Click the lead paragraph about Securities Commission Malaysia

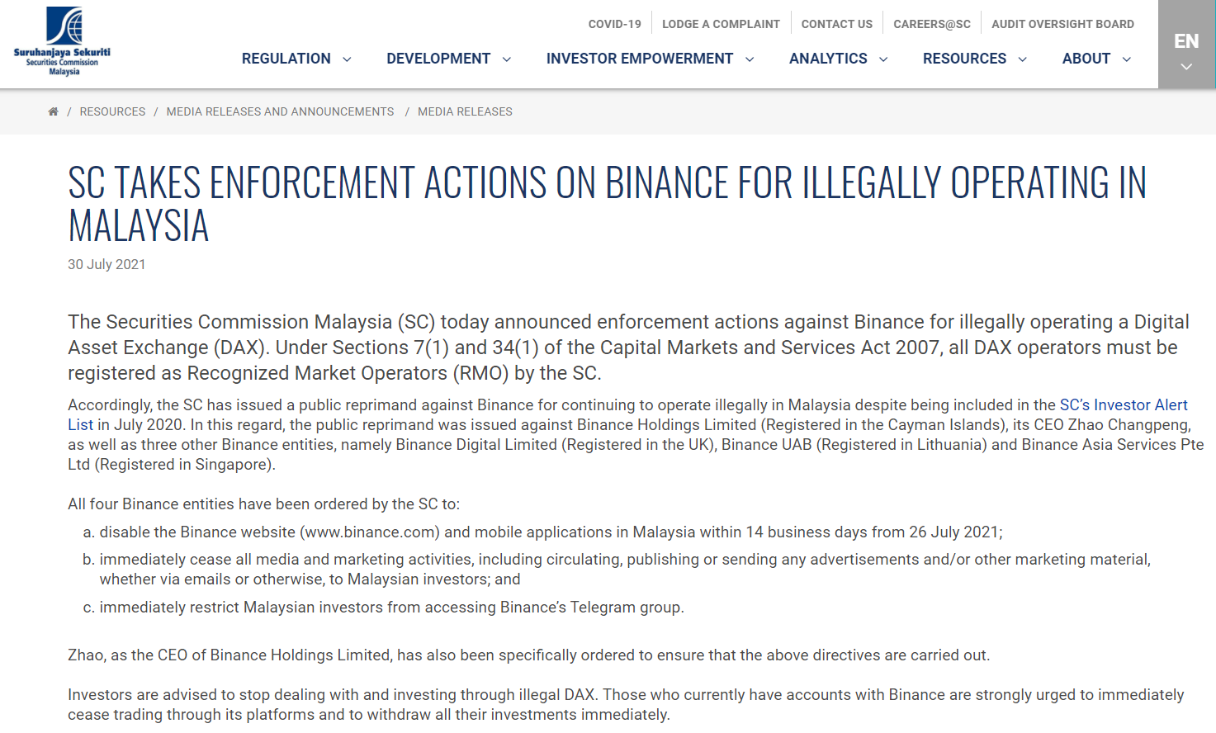tap(628, 348)
